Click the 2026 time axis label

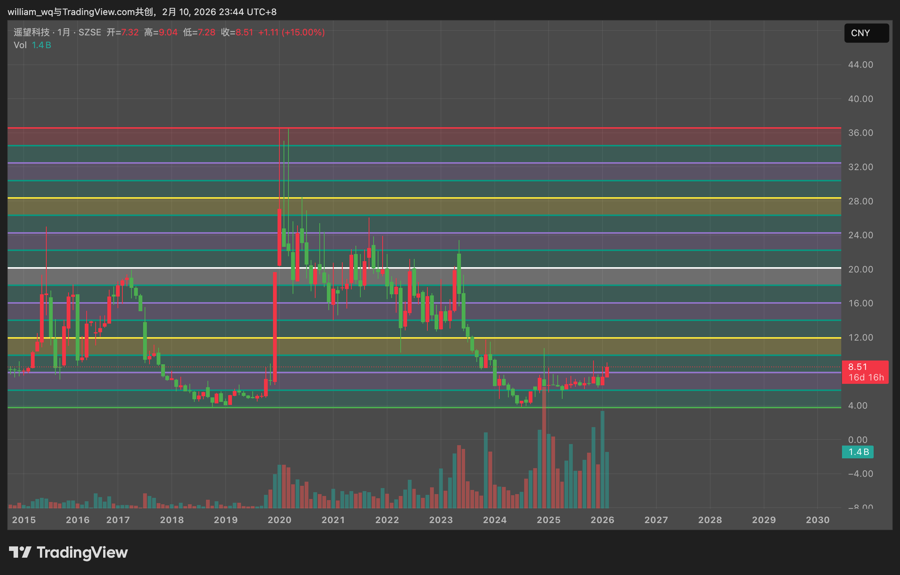click(x=602, y=520)
